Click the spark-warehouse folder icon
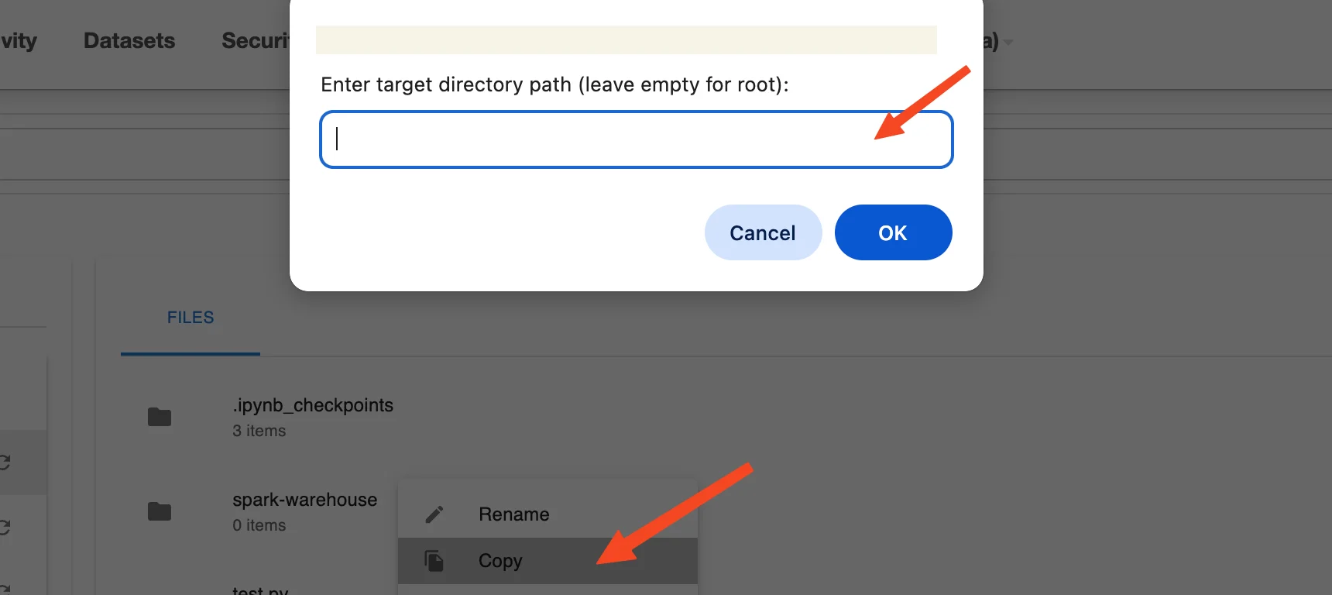The height and width of the screenshot is (595, 1332). pyautogui.click(x=160, y=511)
